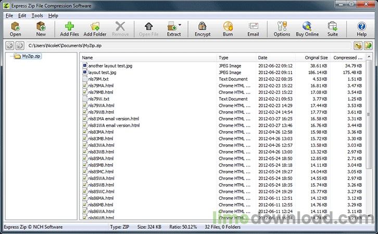
Task: Open the Tools menu
Action: [x=37, y=16]
